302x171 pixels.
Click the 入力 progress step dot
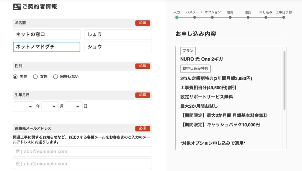point(177,17)
